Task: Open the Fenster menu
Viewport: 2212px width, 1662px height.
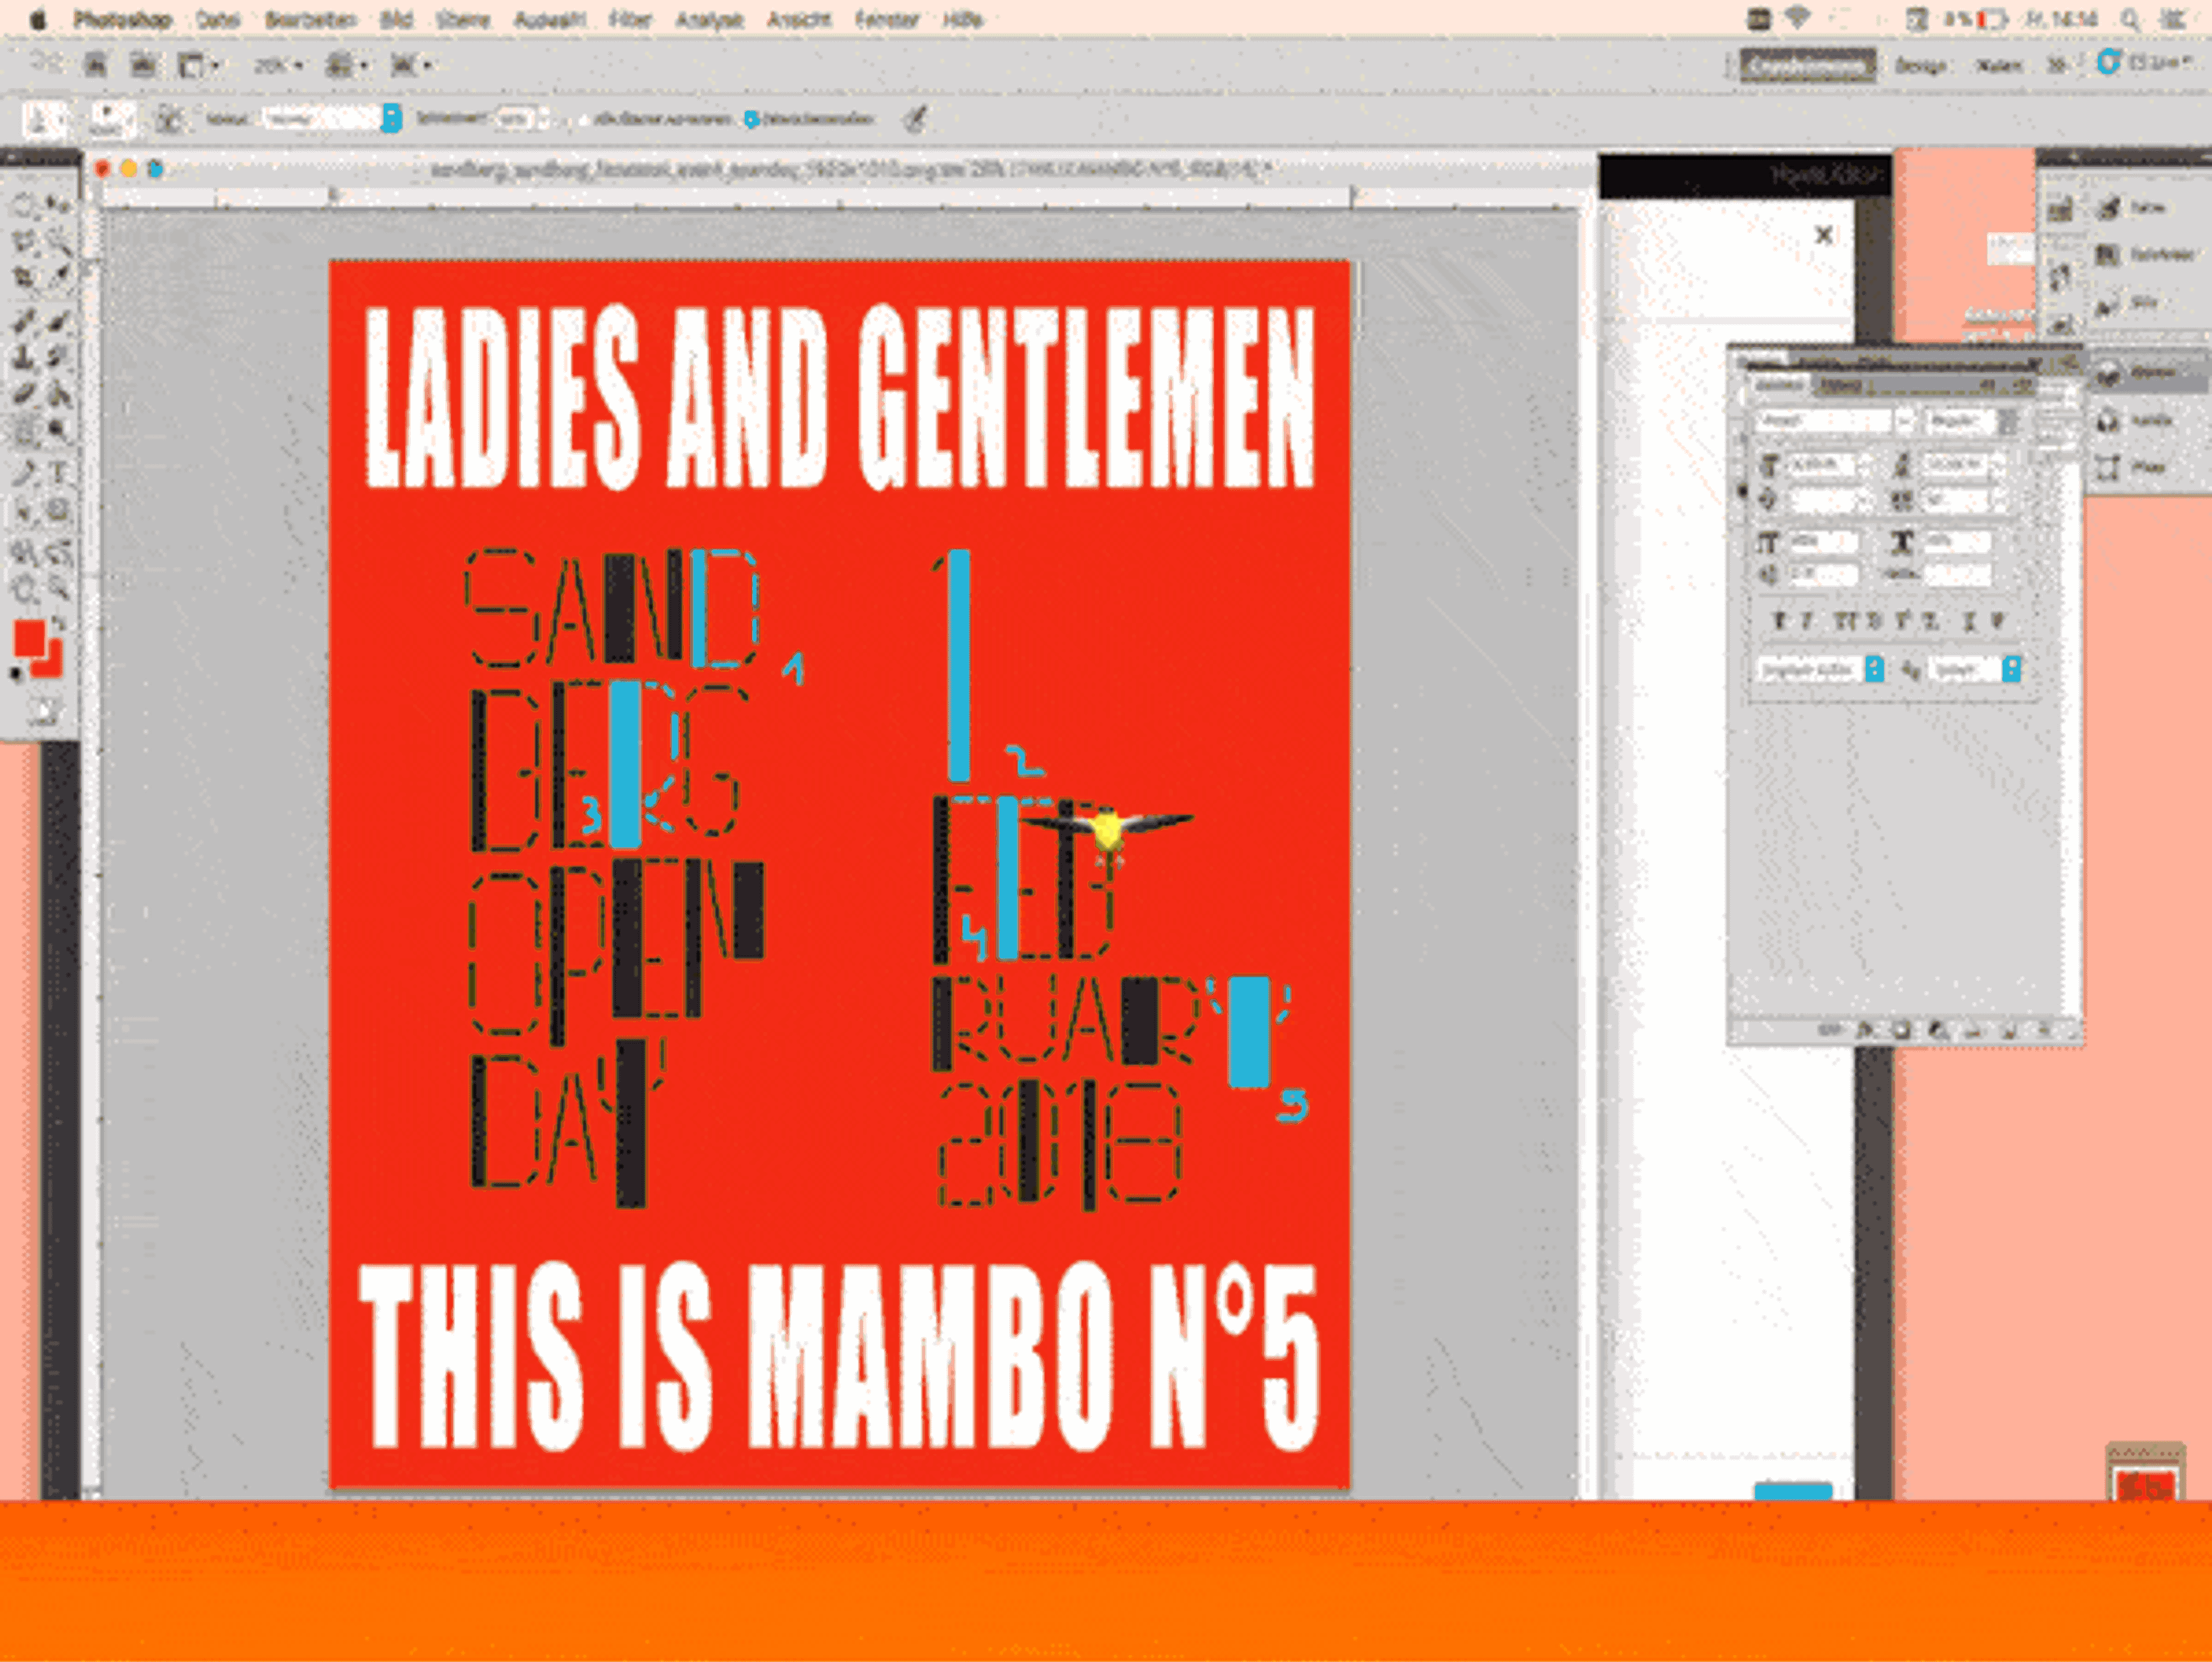Action: point(887,19)
